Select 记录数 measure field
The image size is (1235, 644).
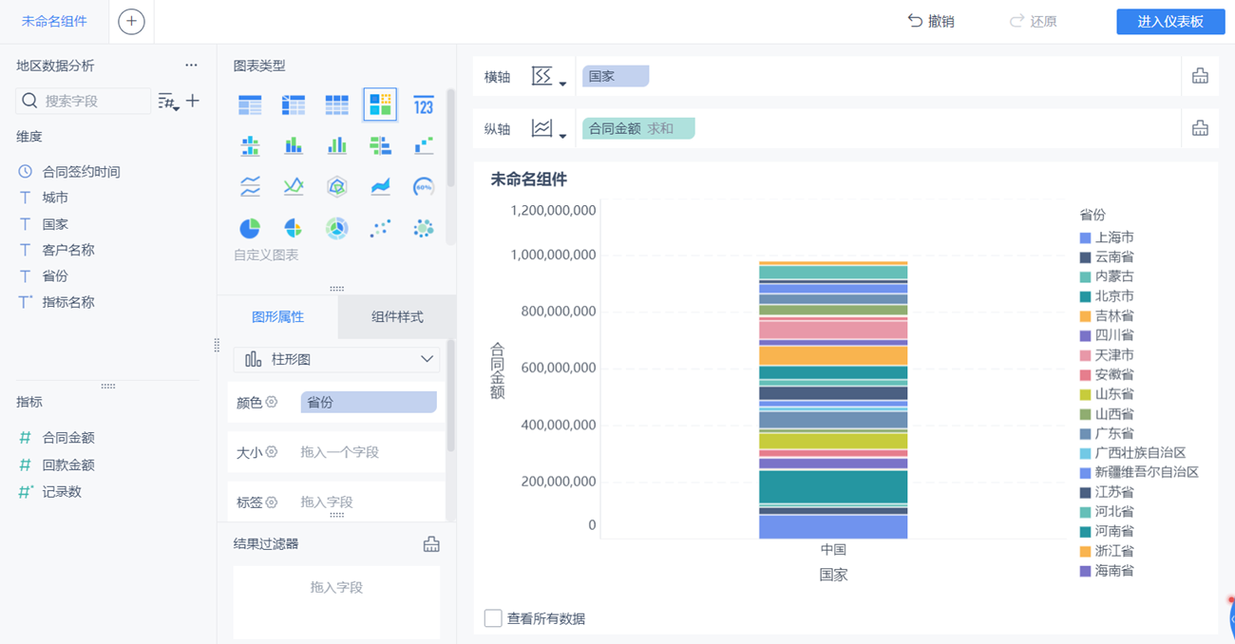(x=62, y=492)
